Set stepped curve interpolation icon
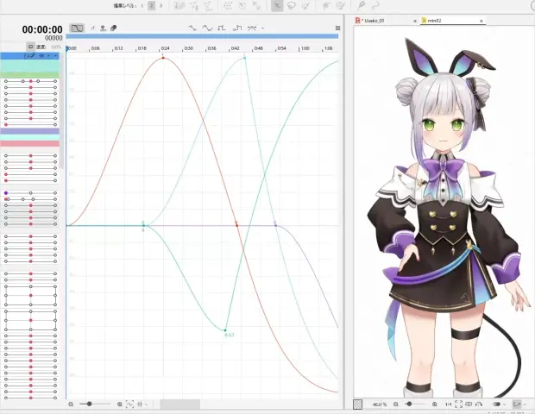 point(222,28)
